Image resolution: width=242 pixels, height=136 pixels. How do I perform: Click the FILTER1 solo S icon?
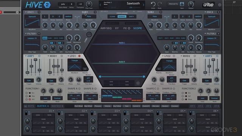(x=39, y=34)
